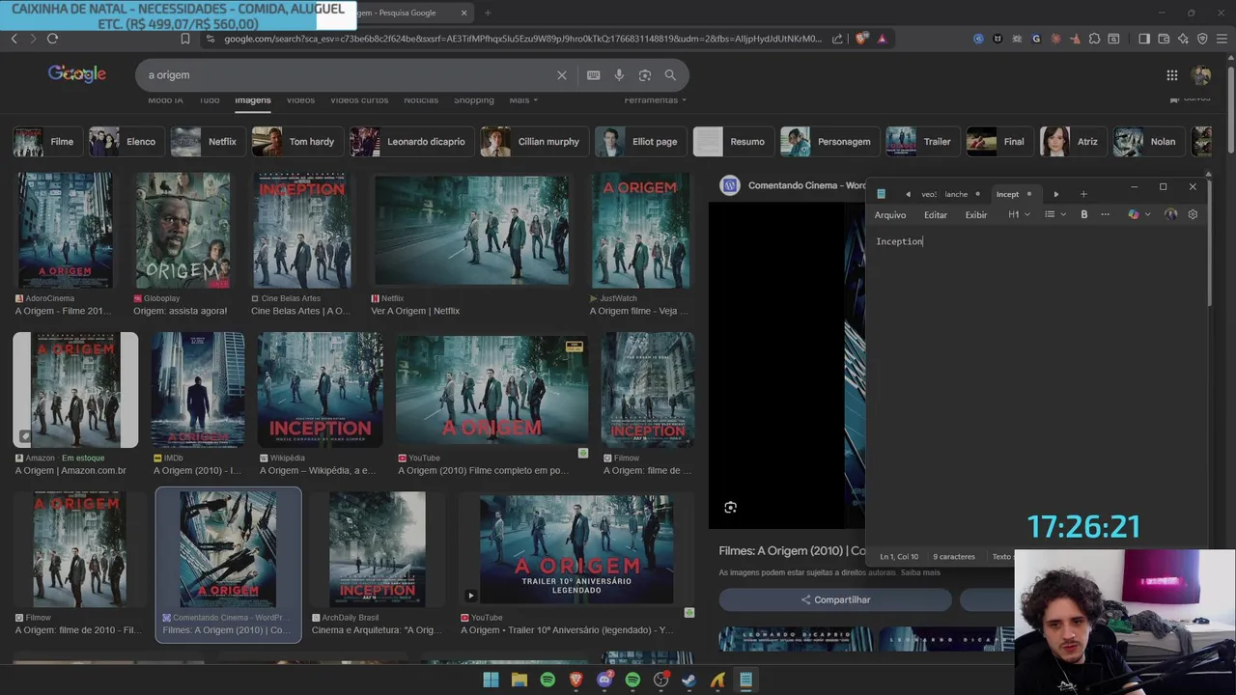Open the Google apps grid
Screen dimensions: 1236x695
tap(1171, 75)
